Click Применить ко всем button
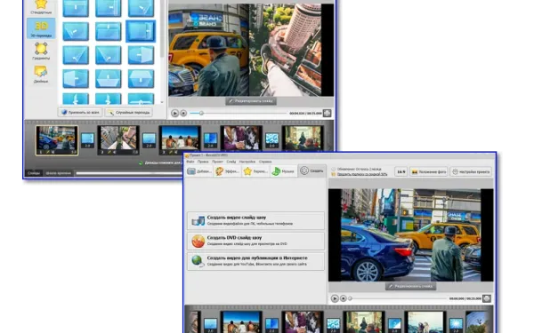This screenshot has height=333, width=534. tap(80, 113)
